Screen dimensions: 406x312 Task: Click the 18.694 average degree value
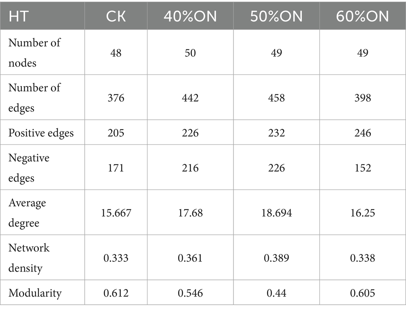[x=276, y=212]
